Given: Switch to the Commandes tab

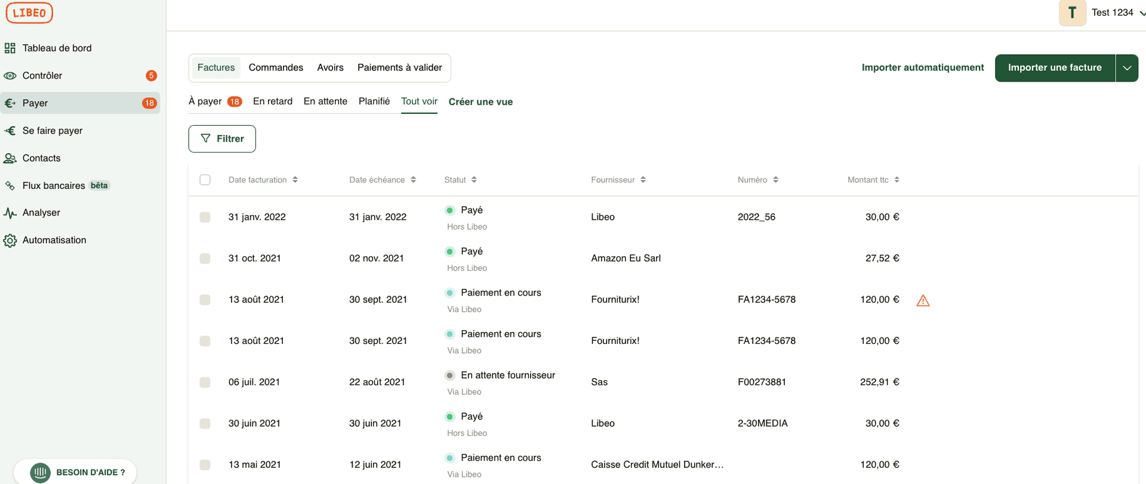Looking at the screenshot, I should tap(276, 67).
